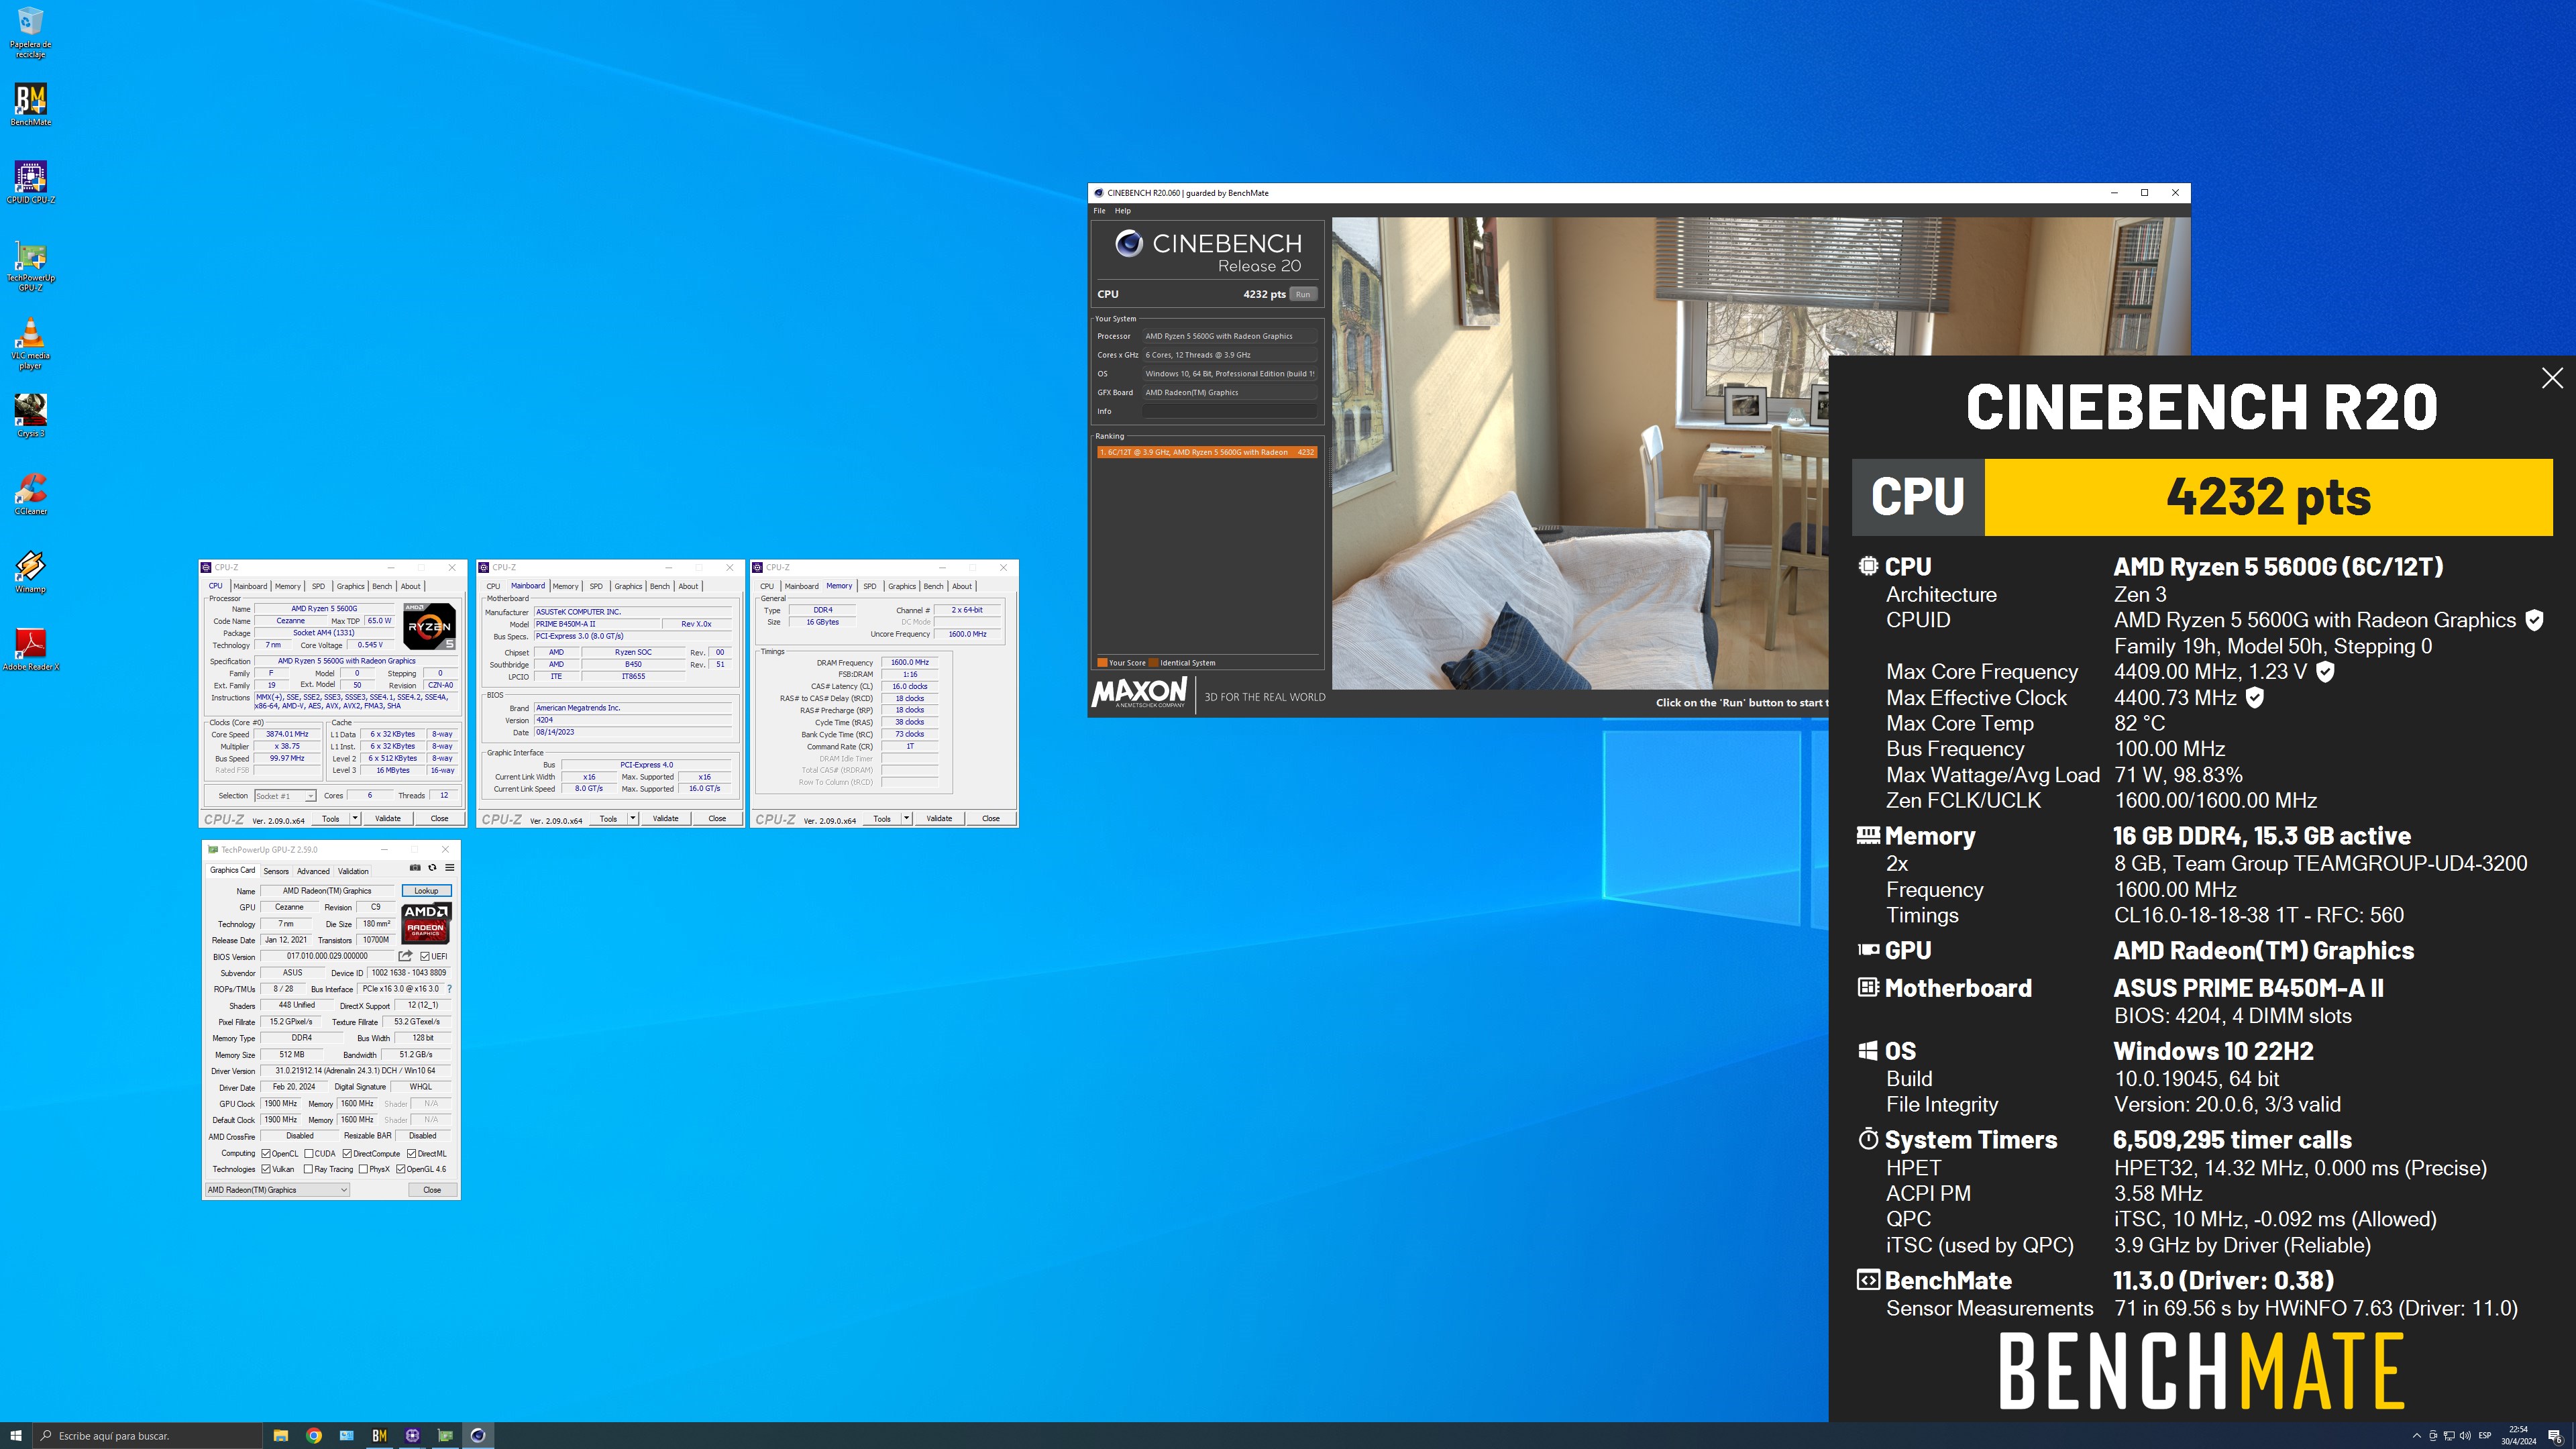Toggle the DirectML checkbox in GPU-Z
Image resolution: width=2576 pixels, height=1449 pixels.
click(411, 1153)
